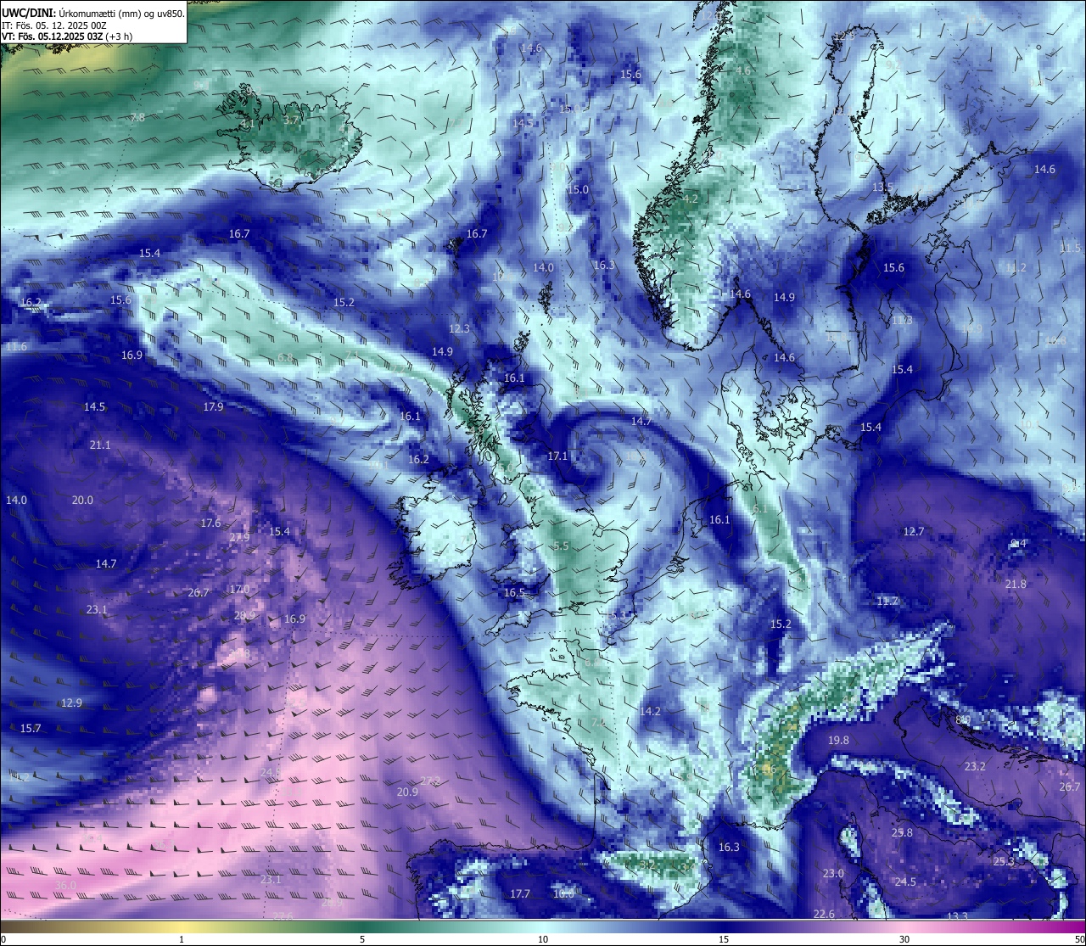This screenshot has width=1086, height=946.
Task: Click the 11.6 value on the map
Action: click(16, 347)
